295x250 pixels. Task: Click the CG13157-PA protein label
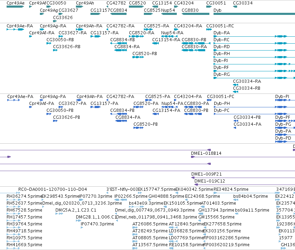pos(104,104)
